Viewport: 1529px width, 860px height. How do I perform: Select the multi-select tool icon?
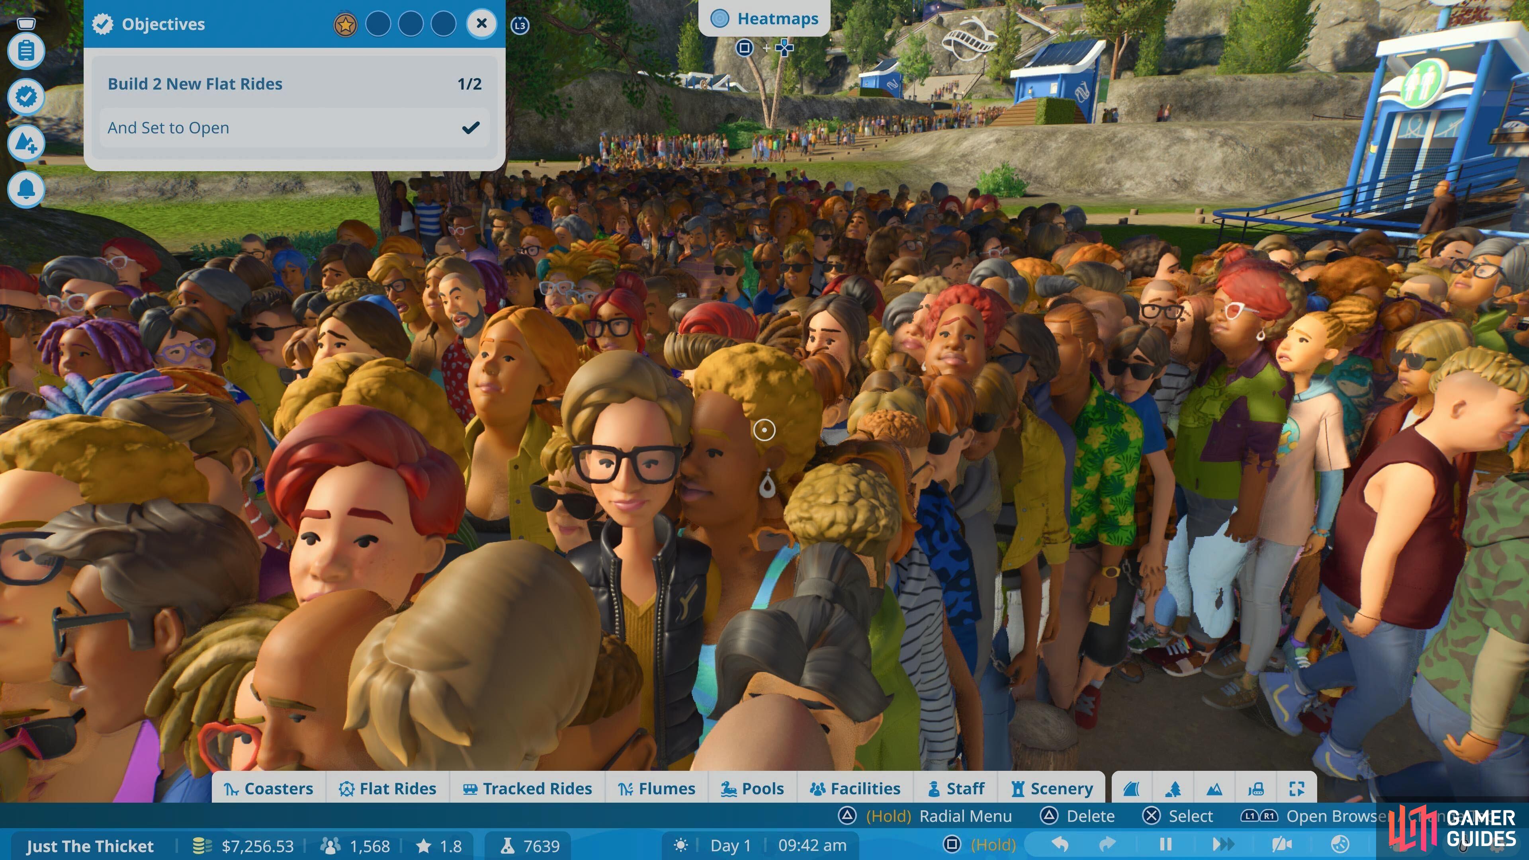(1297, 788)
